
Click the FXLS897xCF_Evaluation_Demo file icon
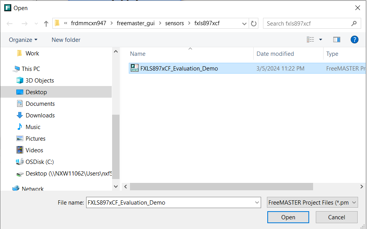point(134,68)
